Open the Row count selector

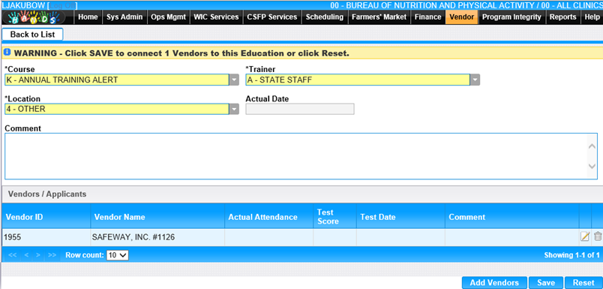click(117, 254)
